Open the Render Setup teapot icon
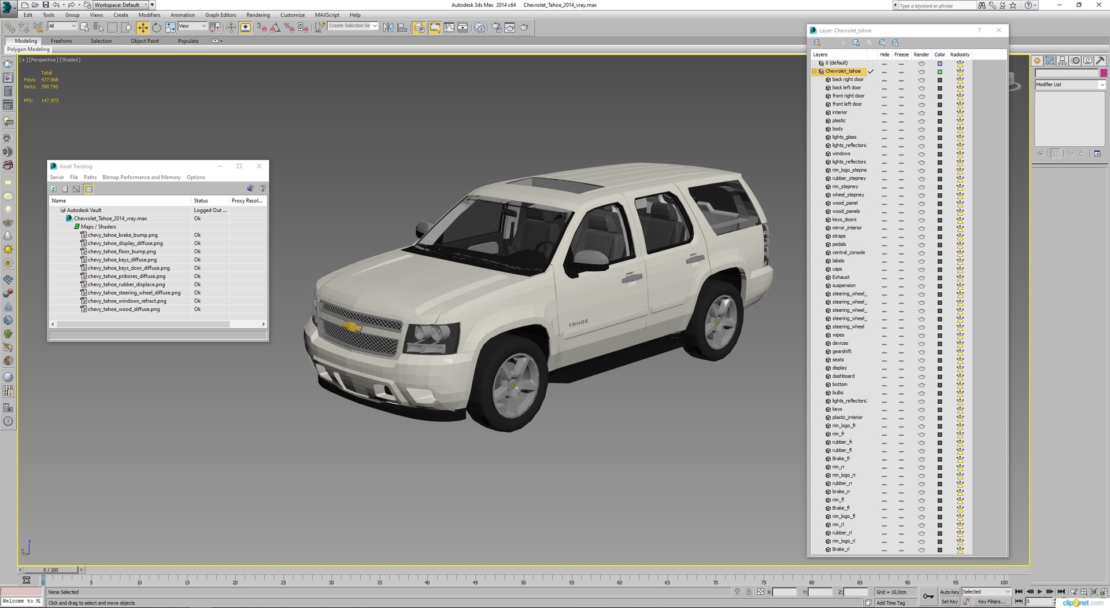1110x608 pixels. coord(496,27)
